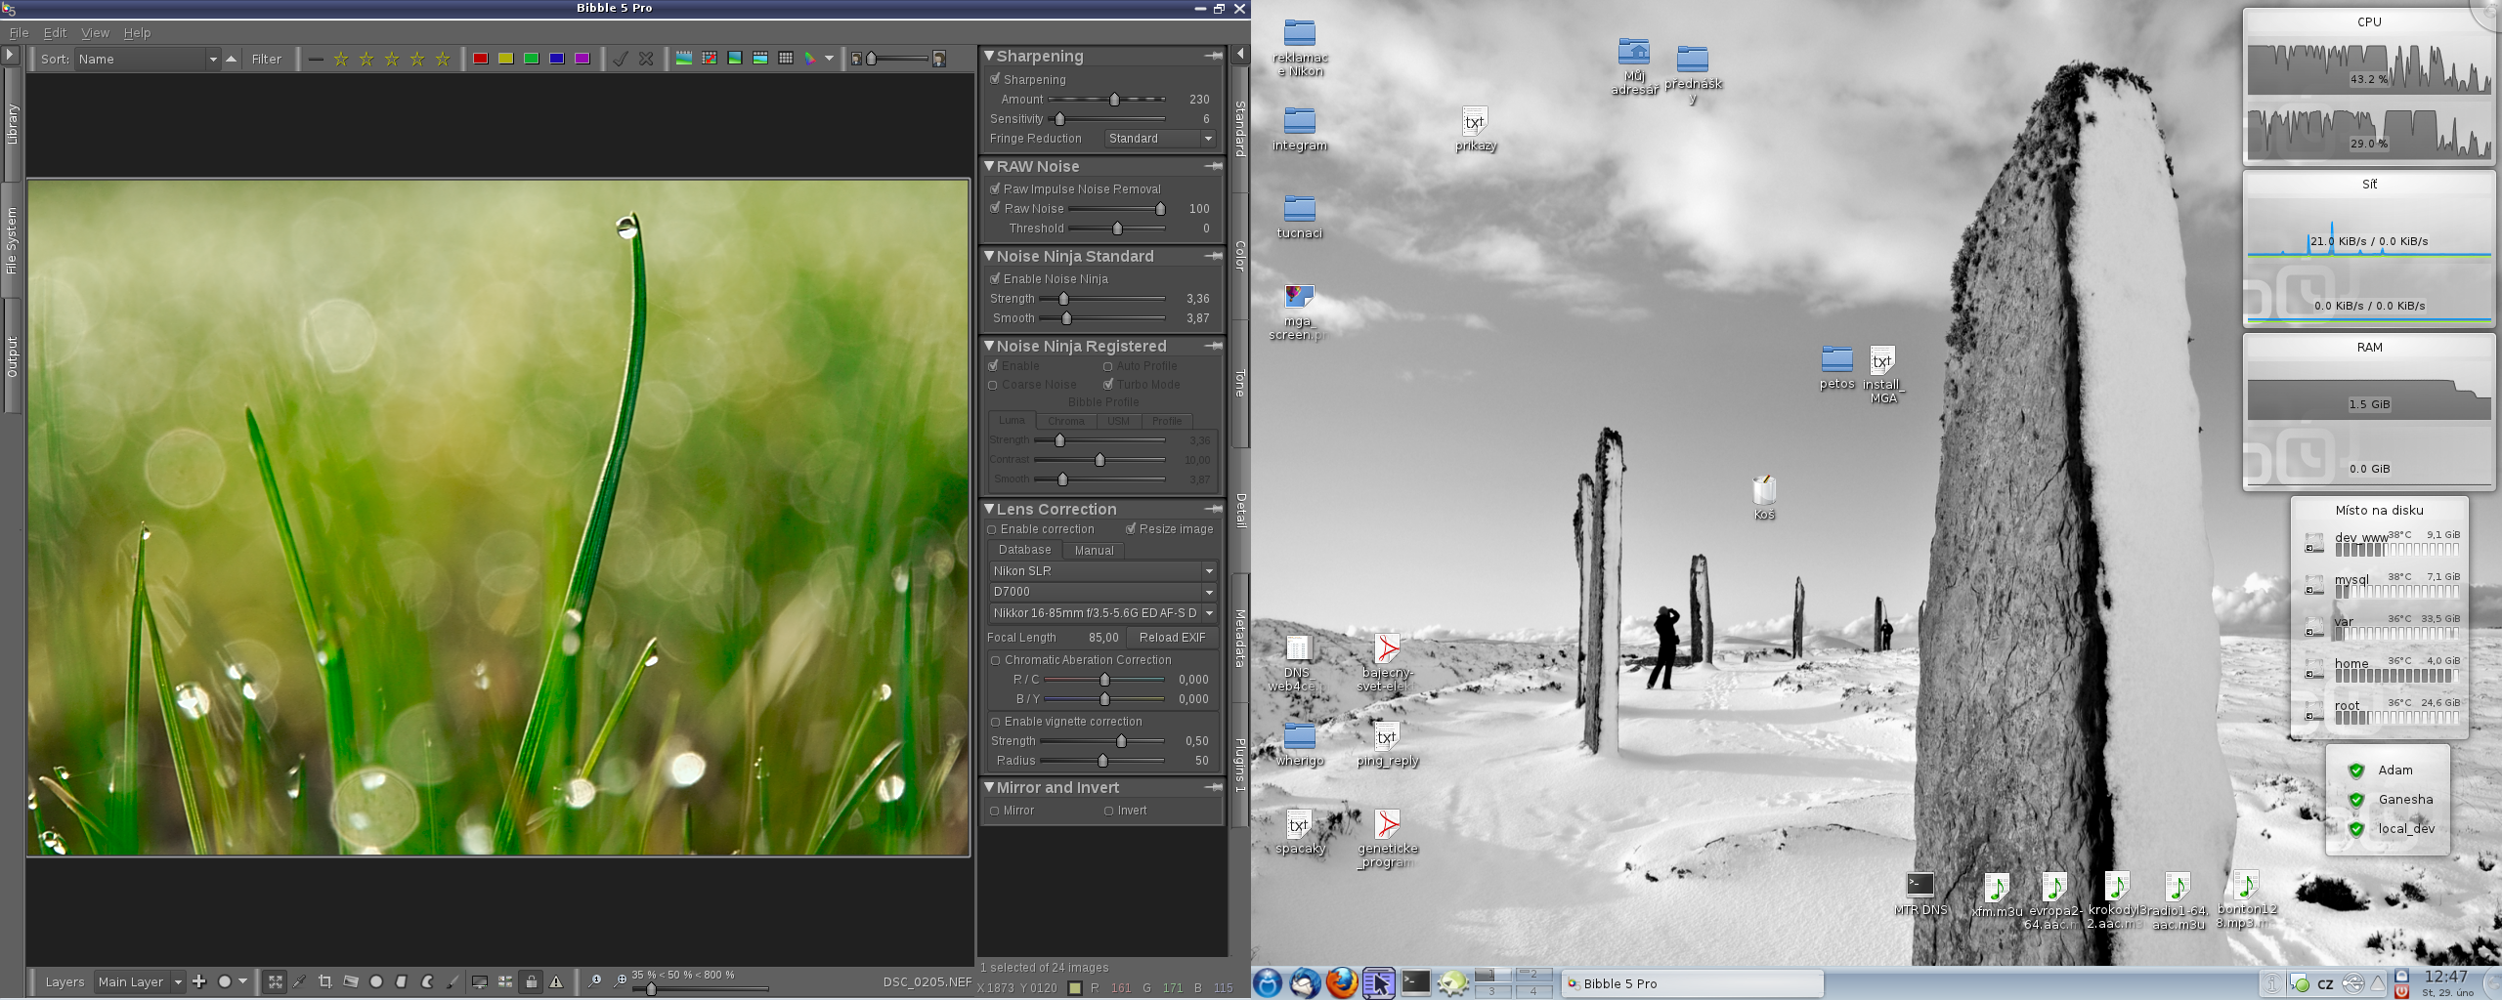This screenshot has width=2502, height=1000.
Task: Click the eyedropper picker tool
Action: [x=300, y=981]
